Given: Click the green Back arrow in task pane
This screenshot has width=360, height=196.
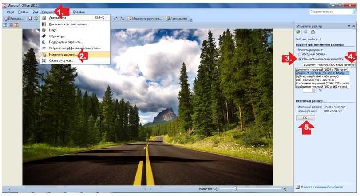Looking at the screenshot, I should coord(298,32).
